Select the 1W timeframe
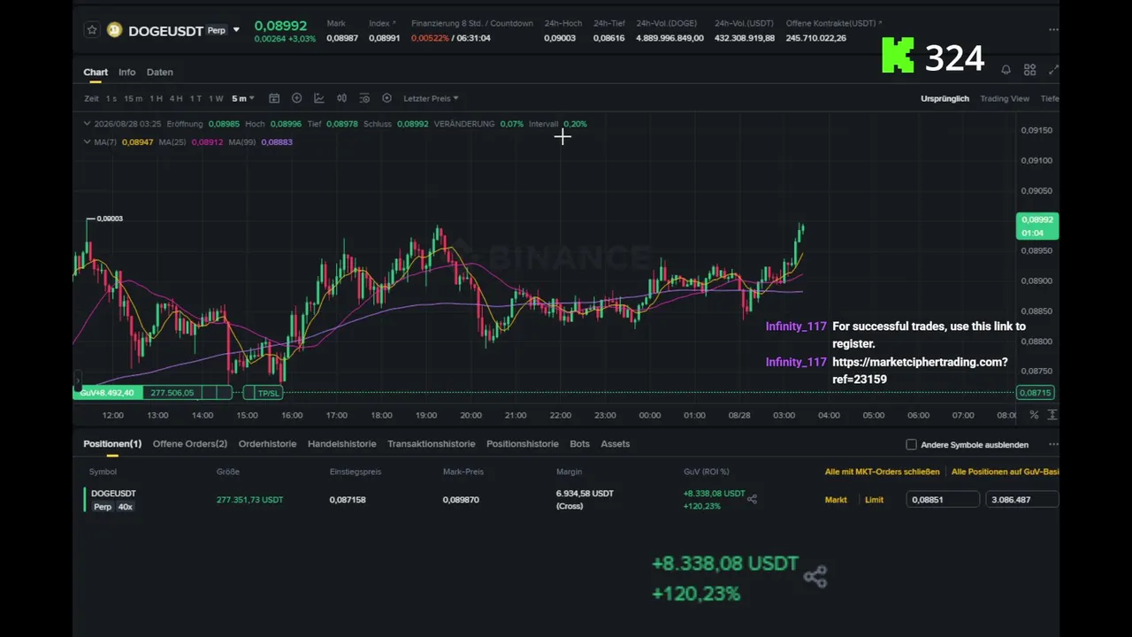 click(x=216, y=98)
